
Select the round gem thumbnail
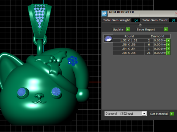[x=108, y=38]
